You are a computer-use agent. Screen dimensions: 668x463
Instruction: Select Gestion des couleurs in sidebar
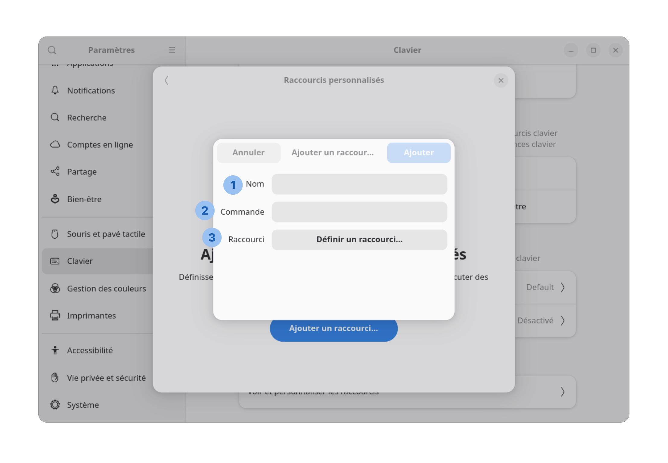click(x=106, y=289)
